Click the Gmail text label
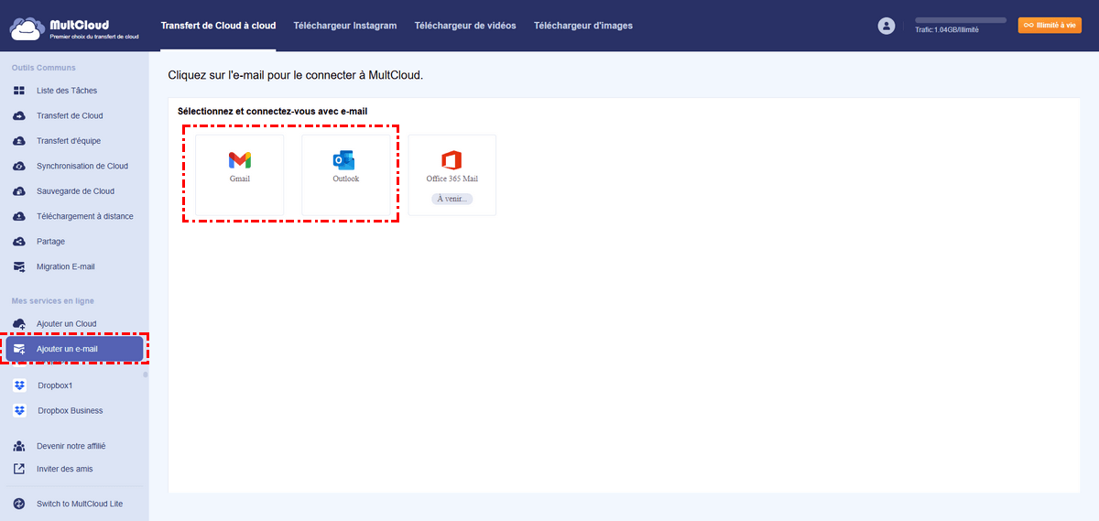Screen dimensions: 1099x521 tap(240, 179)
